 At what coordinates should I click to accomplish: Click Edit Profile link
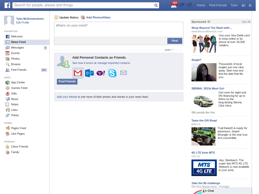[x=23, y=22]
